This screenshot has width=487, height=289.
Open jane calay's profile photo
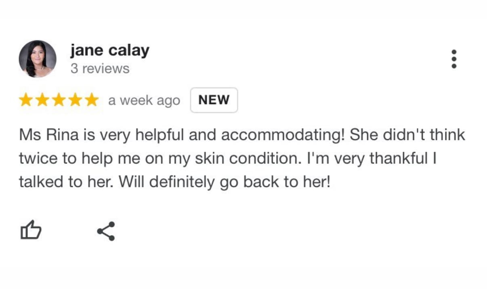(x=38, y=59)
